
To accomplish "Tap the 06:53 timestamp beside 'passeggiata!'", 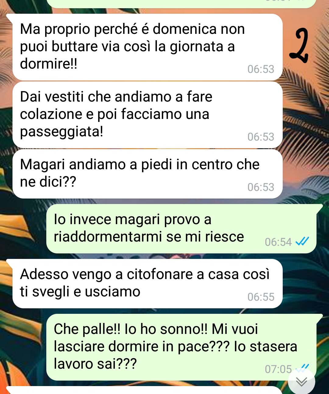I will point(261,137).
